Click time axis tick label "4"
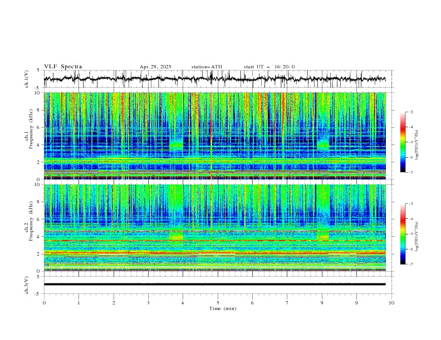Viewport: 441px width, 340px height. [183, 303]
